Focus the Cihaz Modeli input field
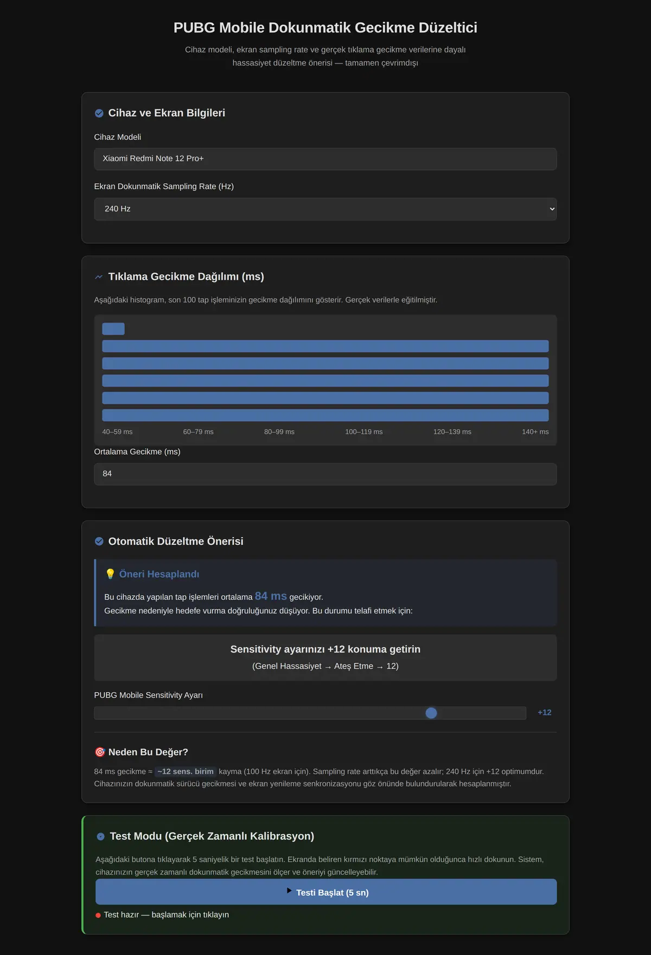Screen dimensions: 651x955 tap(325, 159)
